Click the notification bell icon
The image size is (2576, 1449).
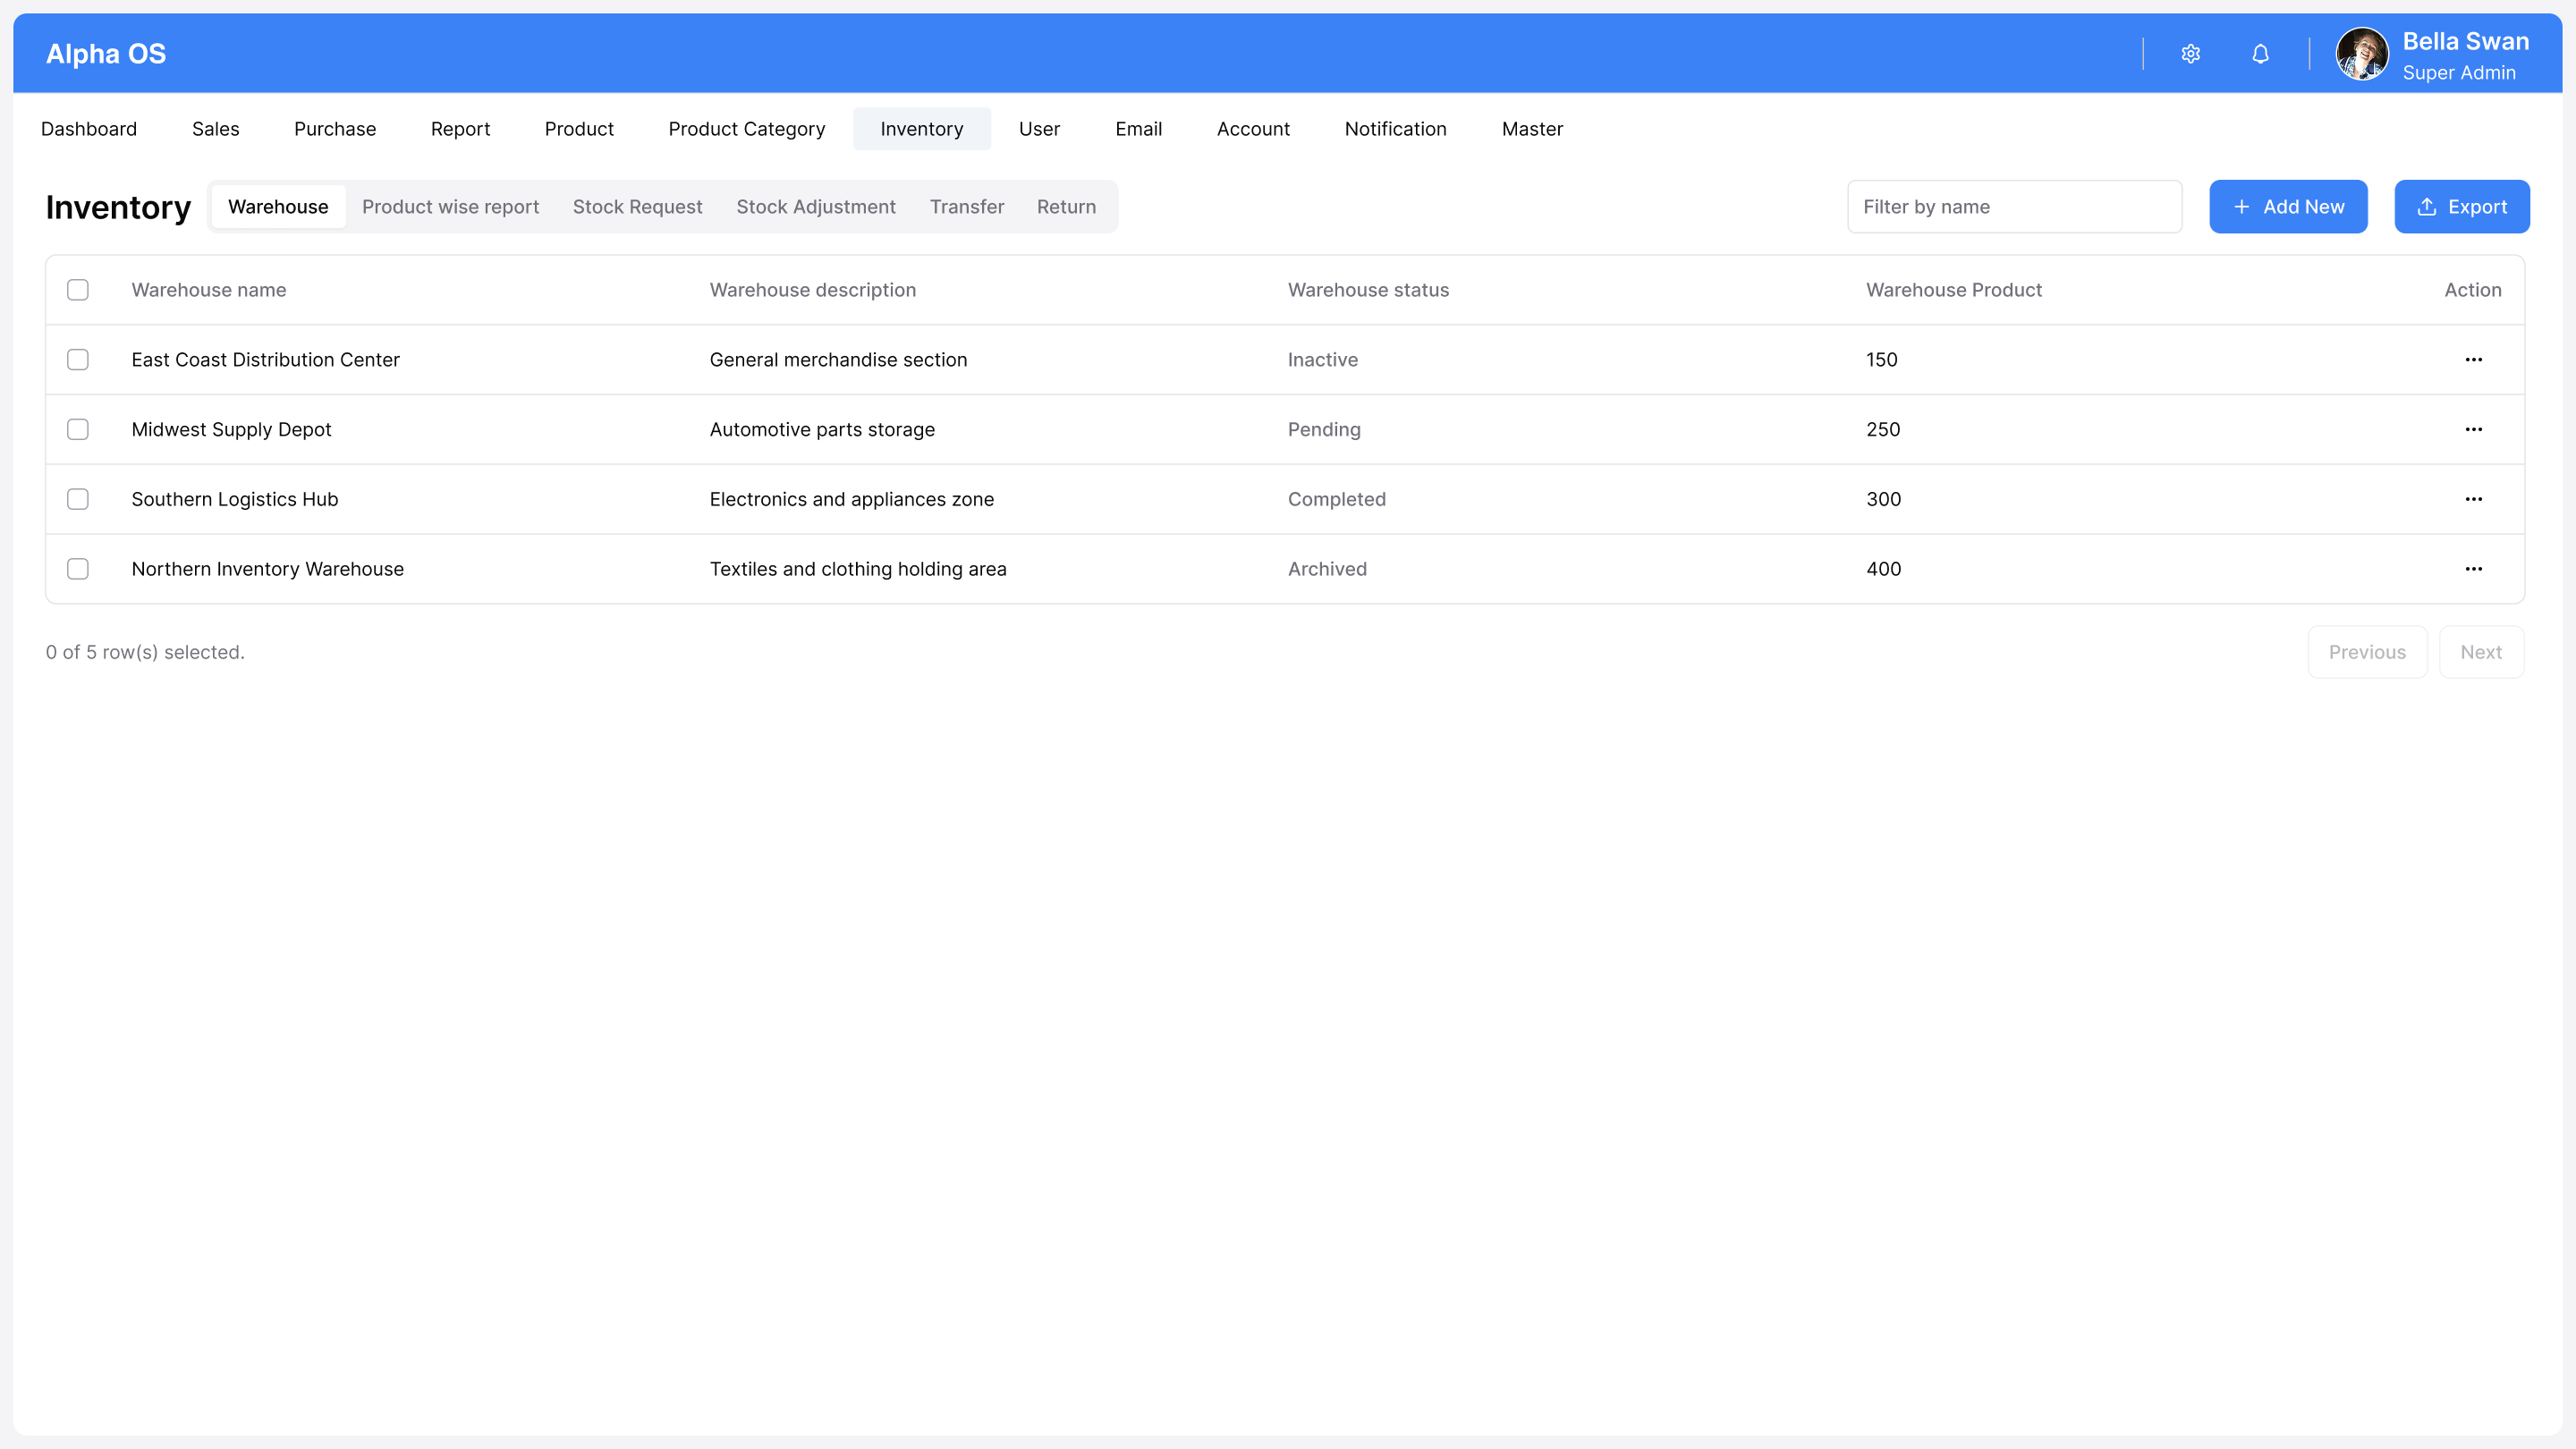pos(2260,54)
